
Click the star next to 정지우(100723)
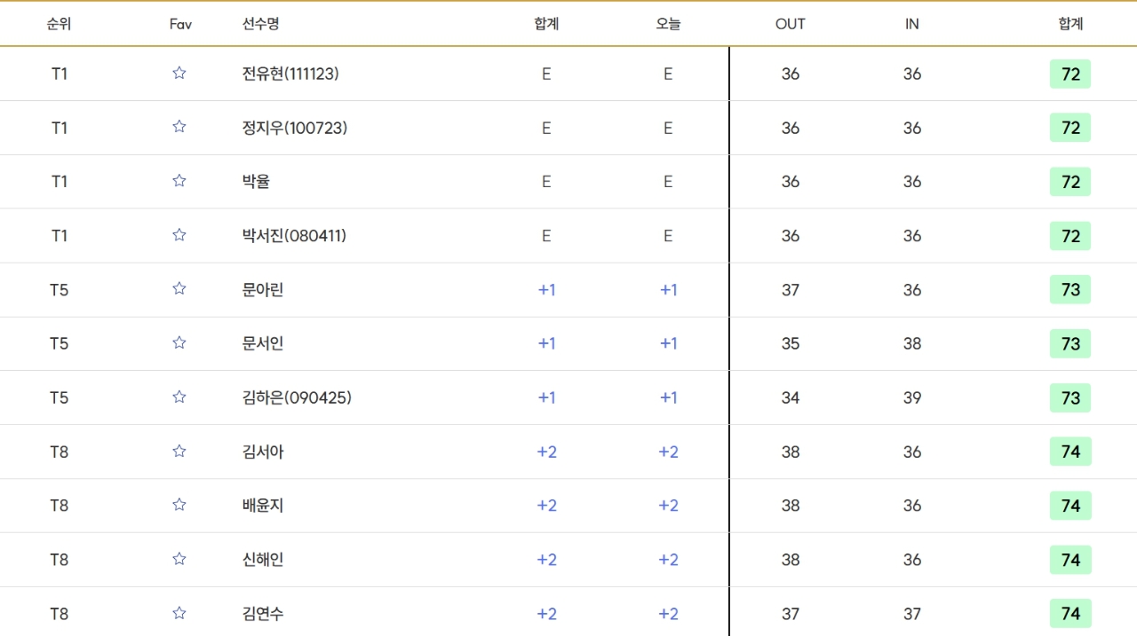click(179, 128)
